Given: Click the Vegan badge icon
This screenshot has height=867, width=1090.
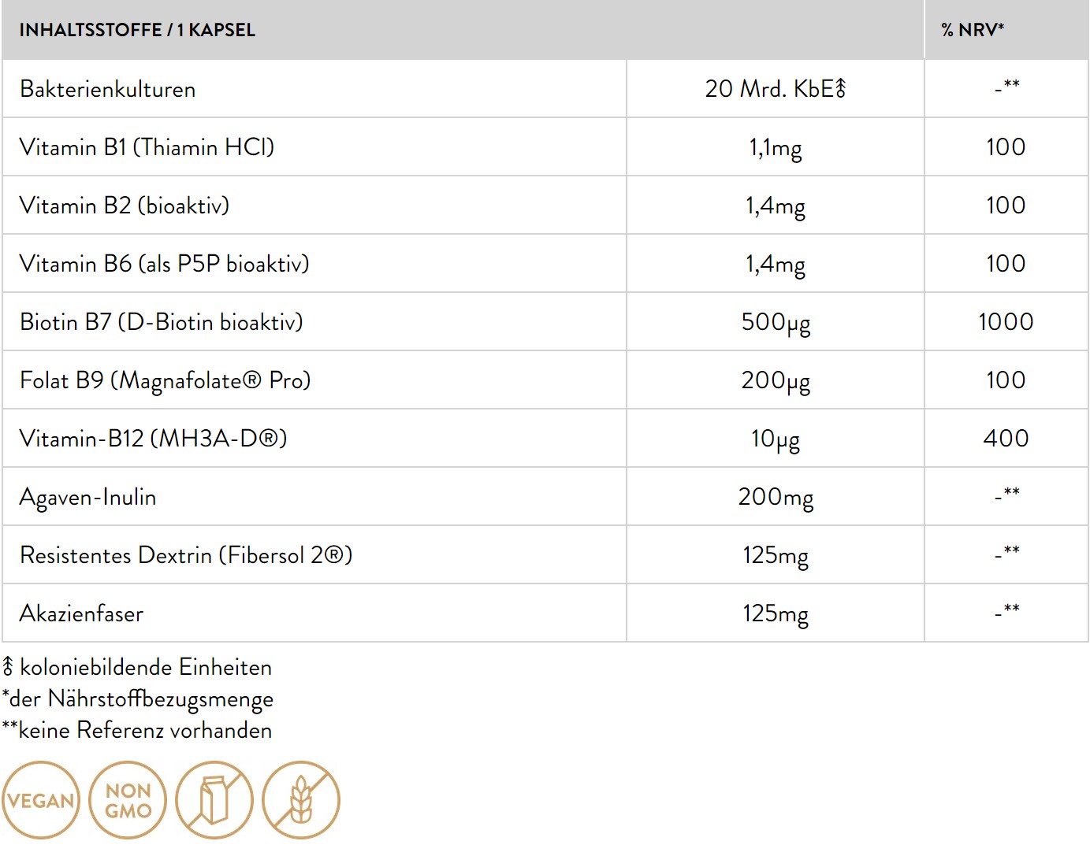Looking at the screenshot, I should click(41, 800).
